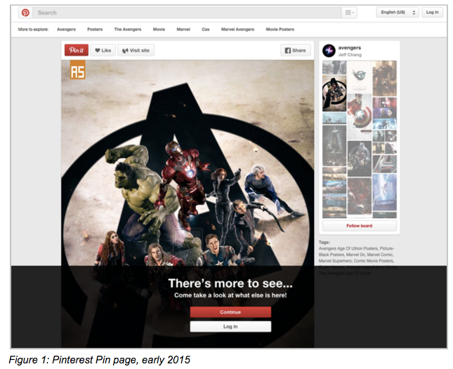
Task: Select the Avengers explore topic
Action: [x=65, y=29]
